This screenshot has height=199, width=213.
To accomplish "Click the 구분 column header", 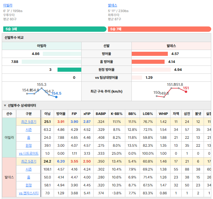I will click(x=28, y=114).
